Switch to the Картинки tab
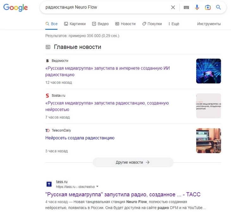The image size is (231, 212). coord(75,24)
